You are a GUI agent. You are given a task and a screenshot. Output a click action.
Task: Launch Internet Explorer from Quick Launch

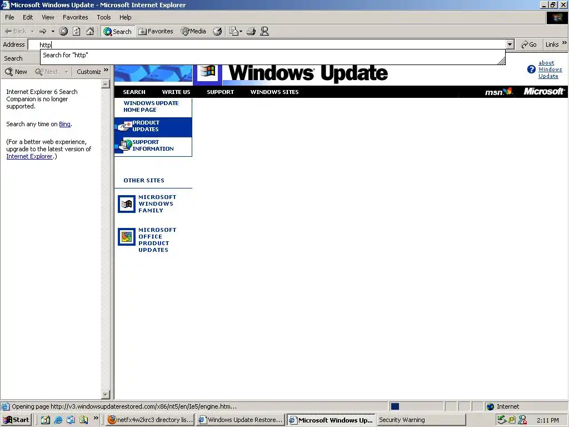[x=58, y=420]
